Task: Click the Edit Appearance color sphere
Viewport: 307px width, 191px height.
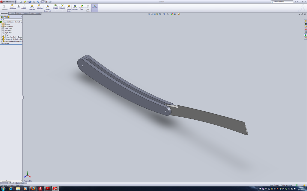Action: pyautogui.click(x=172, y=14)
